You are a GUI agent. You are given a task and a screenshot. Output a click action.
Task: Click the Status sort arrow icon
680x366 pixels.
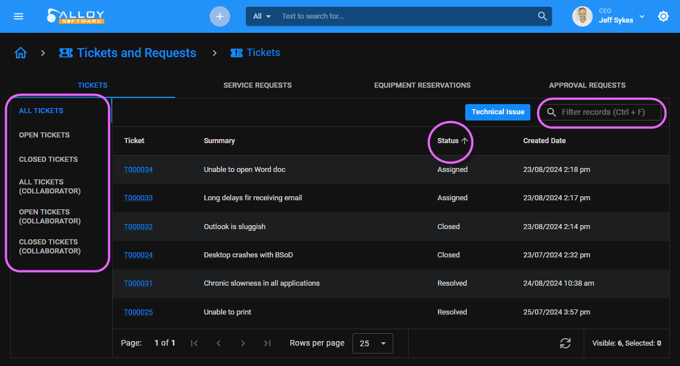(465, 141)
